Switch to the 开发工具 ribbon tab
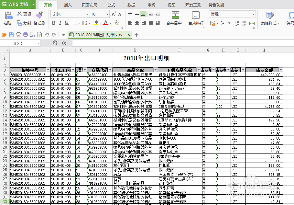The image size is (294, 205). pos(193,5)
